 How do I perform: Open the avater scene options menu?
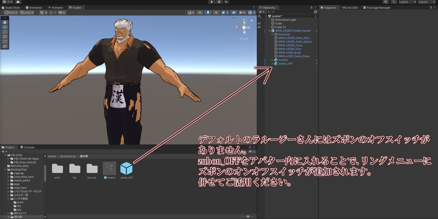[316, 16]
